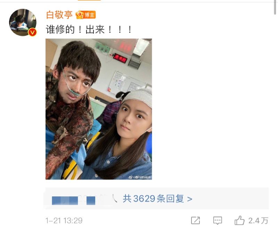Click the orange verified V badge

point(32,32)
